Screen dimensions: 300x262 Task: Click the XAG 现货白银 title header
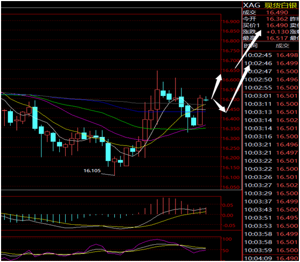pos(270,5)
